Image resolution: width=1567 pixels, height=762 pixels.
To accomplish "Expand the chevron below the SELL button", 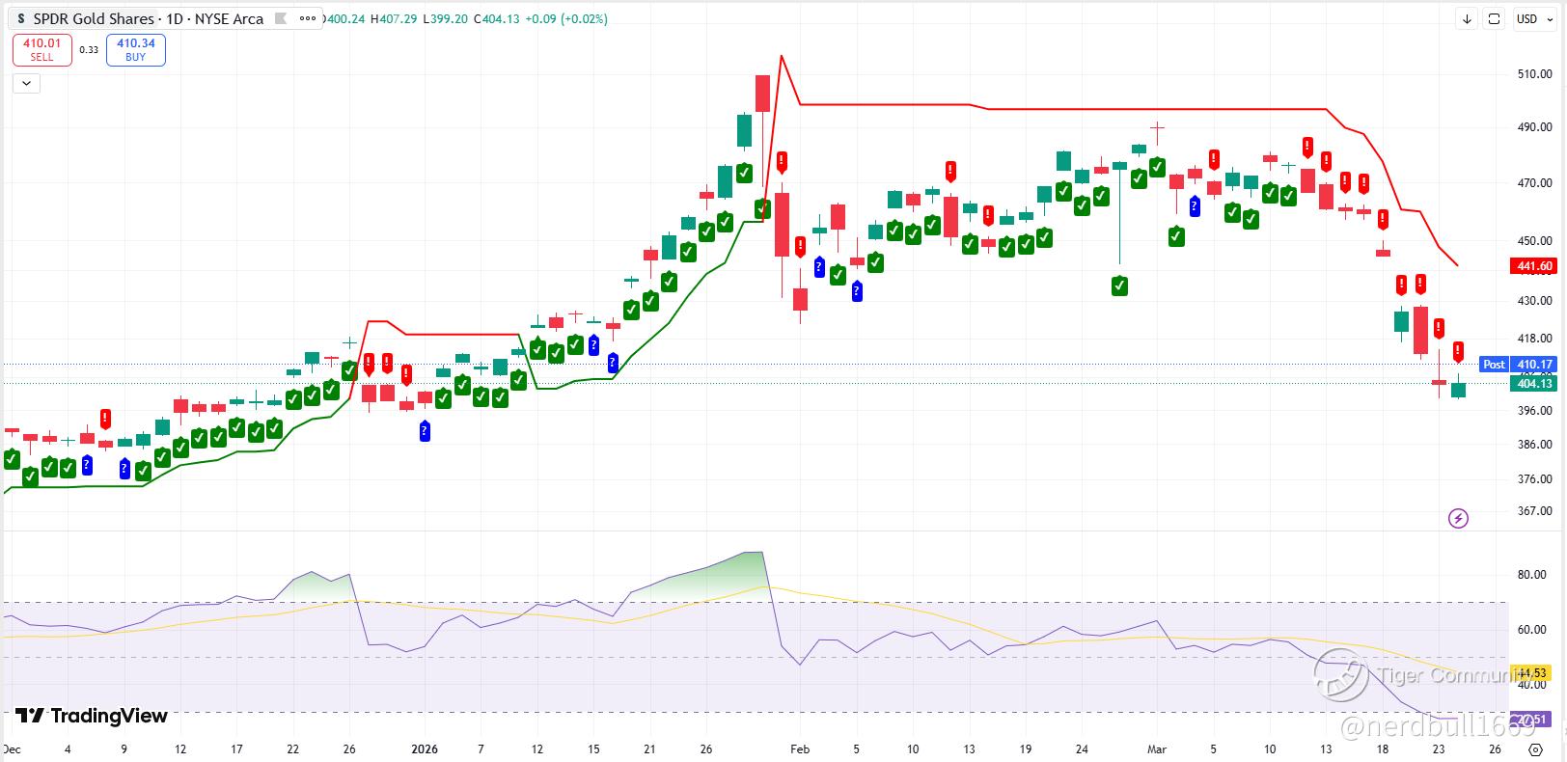I will (26, 83).
